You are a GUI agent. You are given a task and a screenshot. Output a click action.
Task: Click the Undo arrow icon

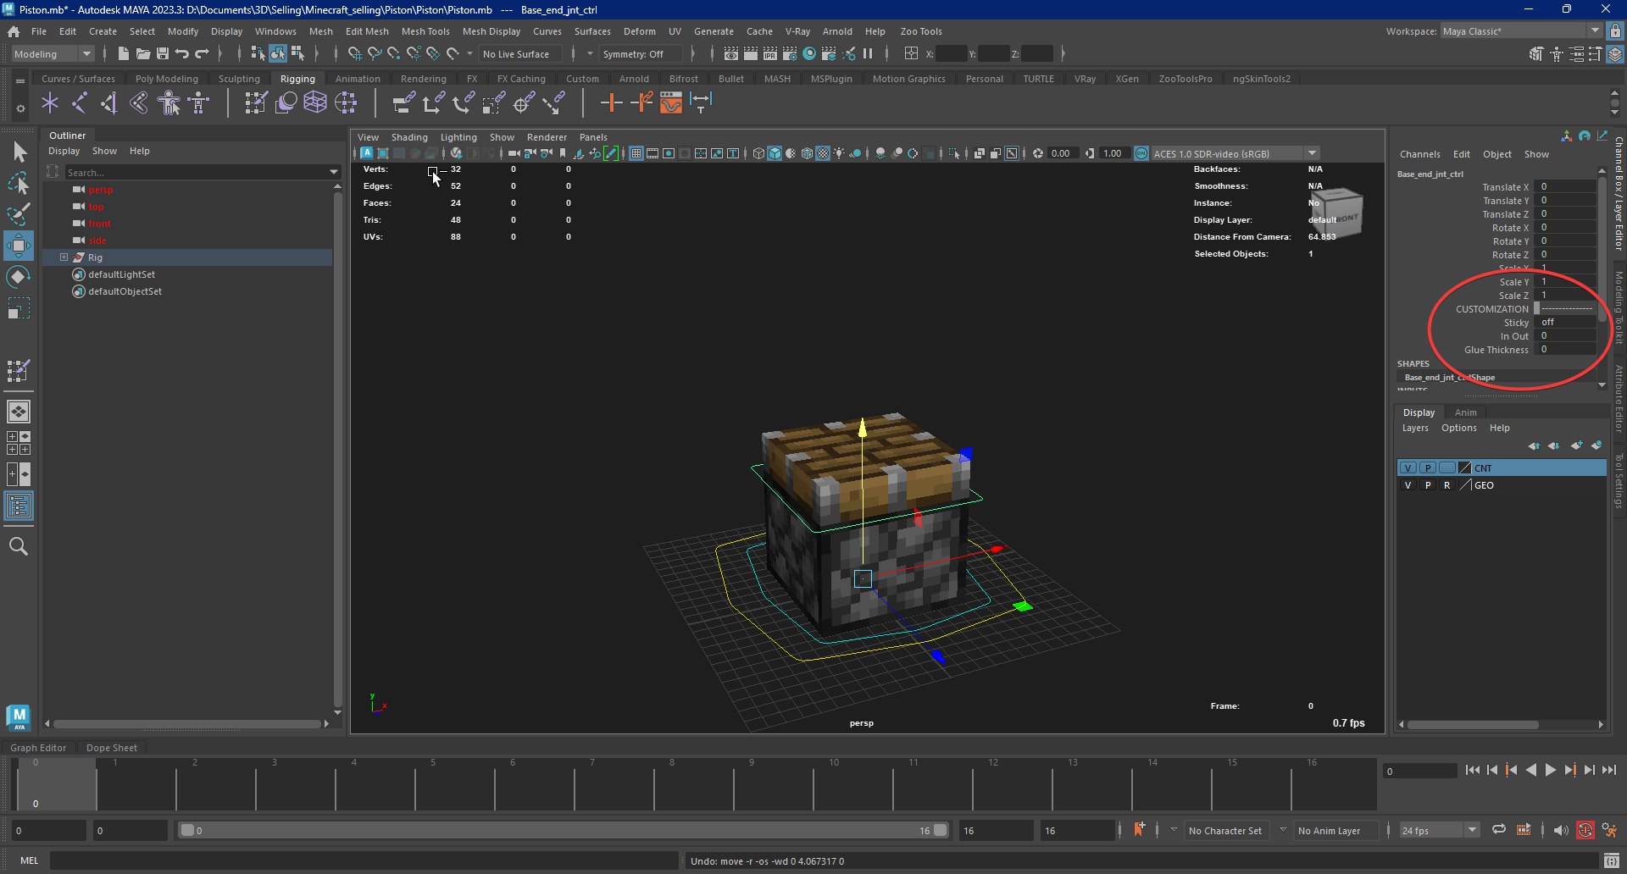click(182, 53)
